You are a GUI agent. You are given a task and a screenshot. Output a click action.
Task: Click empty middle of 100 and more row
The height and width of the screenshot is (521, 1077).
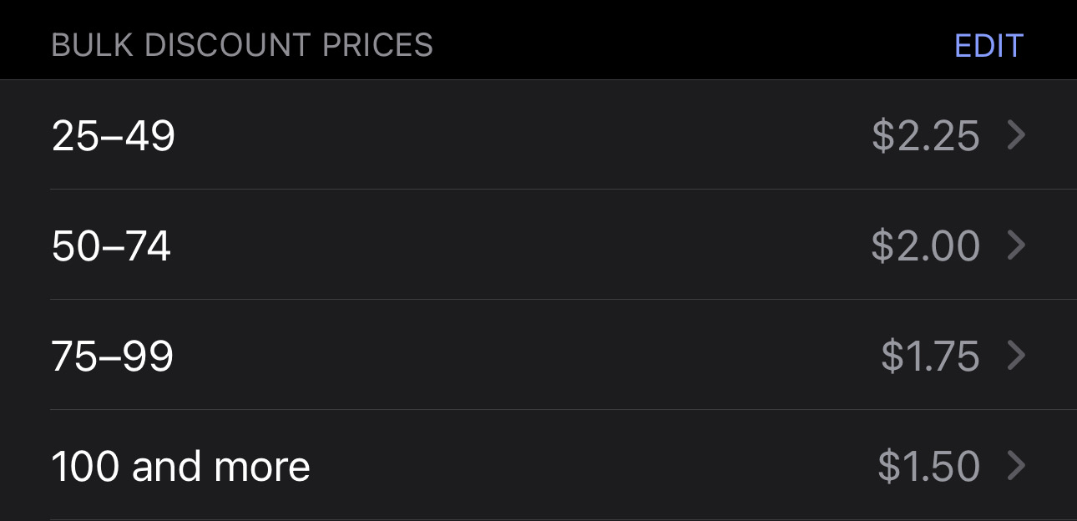(x=584, y=466)
